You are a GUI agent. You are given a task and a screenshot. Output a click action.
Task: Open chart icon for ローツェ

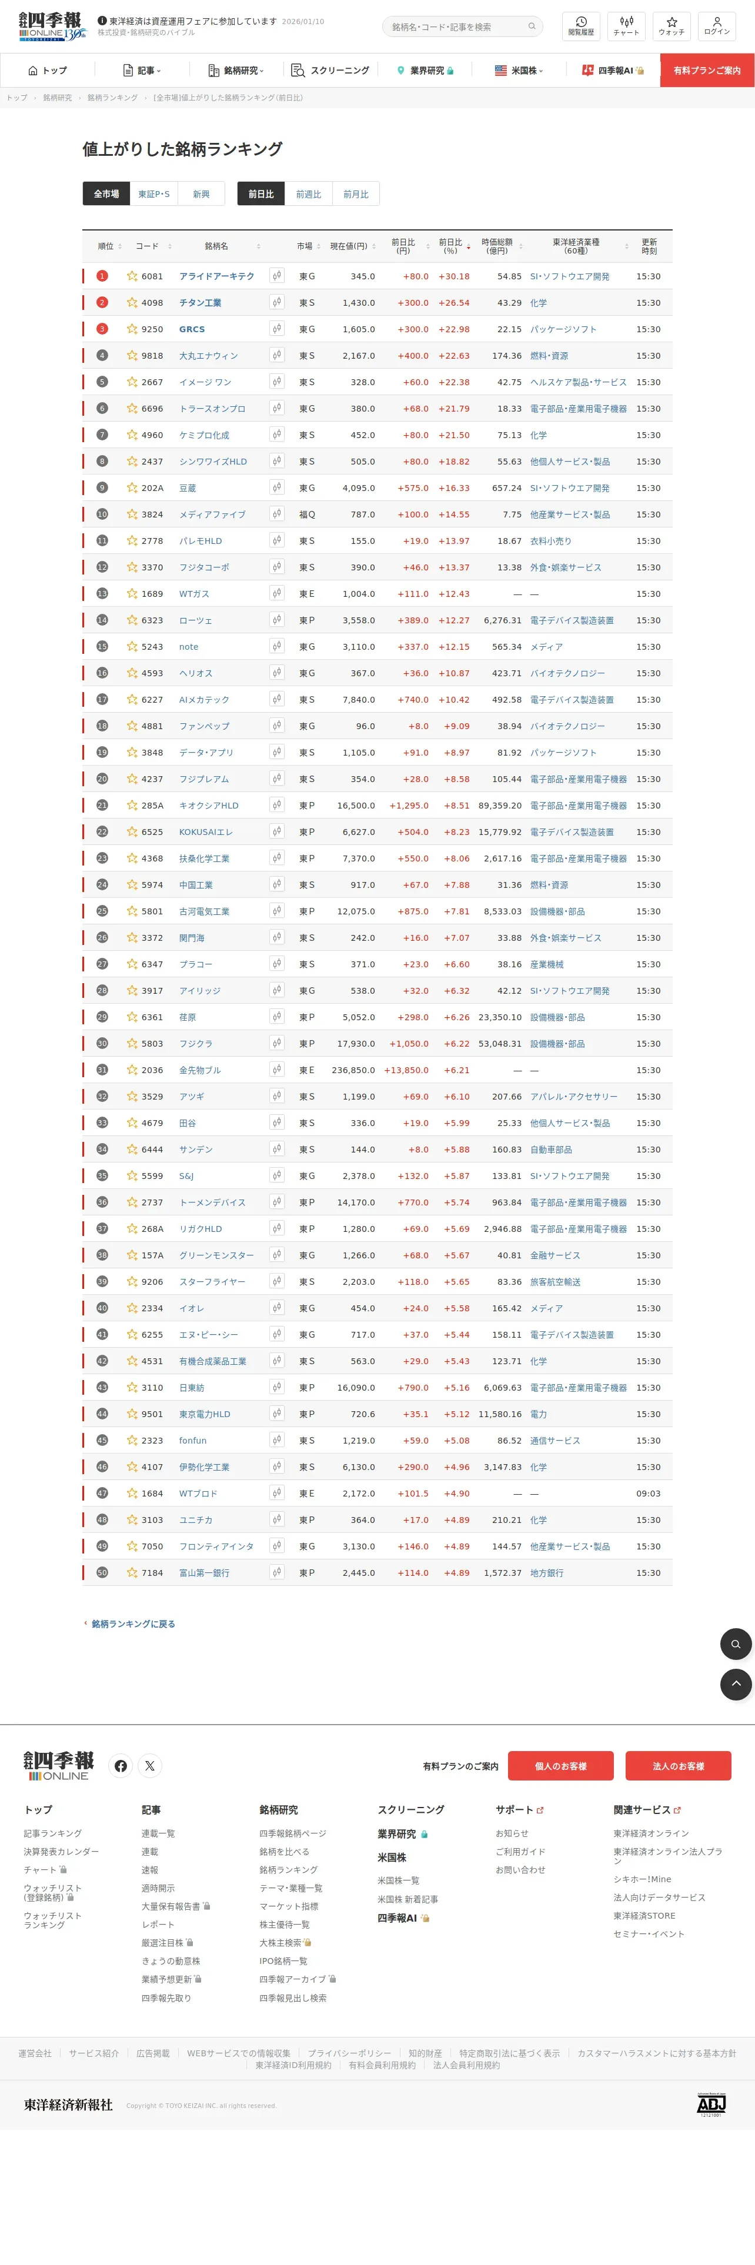[277, 620]
